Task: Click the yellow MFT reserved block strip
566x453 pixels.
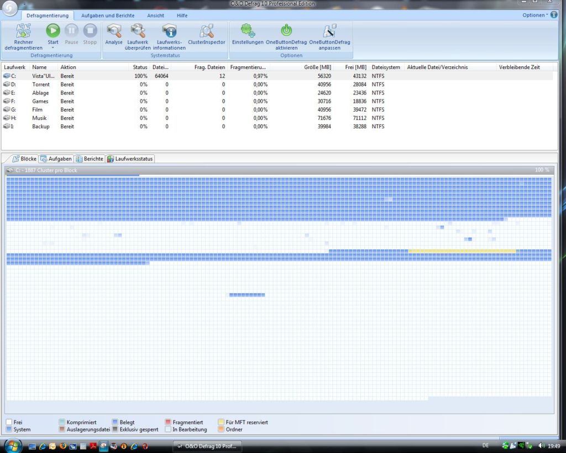Action: coord(462,251)
